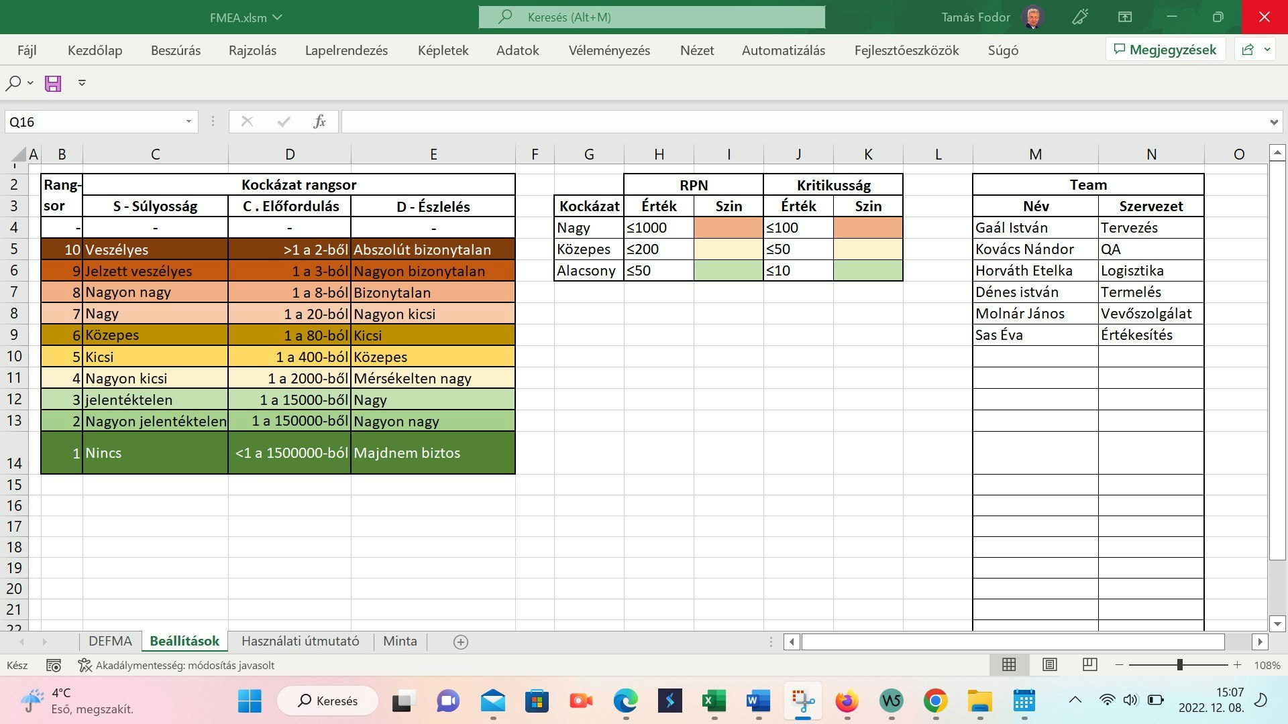The image size is (1288, 724).
Task: Click the taskbar Keresés search box
Action: [x=327, y=701]
